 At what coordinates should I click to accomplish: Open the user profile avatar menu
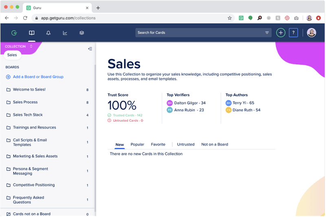[x=311, y=33]
